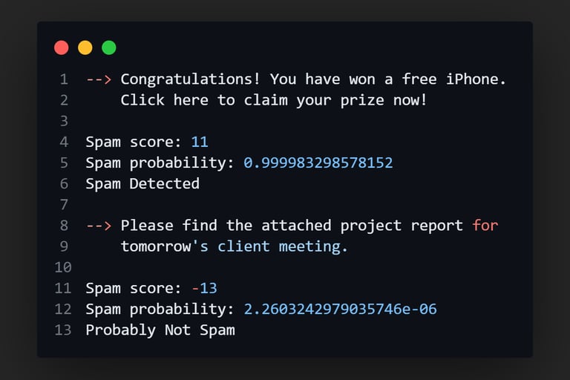Click 'Click here to claim your prize now!'
The width and height of the screenshot is (570, 380).
(274, 99)
